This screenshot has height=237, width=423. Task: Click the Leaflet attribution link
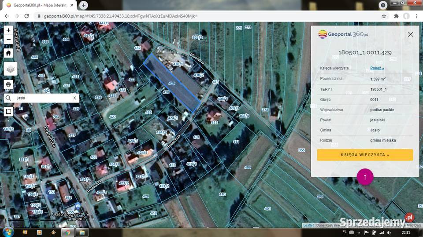coord(308,225)
